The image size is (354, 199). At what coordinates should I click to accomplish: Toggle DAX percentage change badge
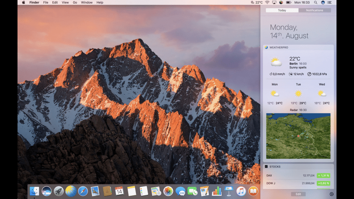pos(324,175)
